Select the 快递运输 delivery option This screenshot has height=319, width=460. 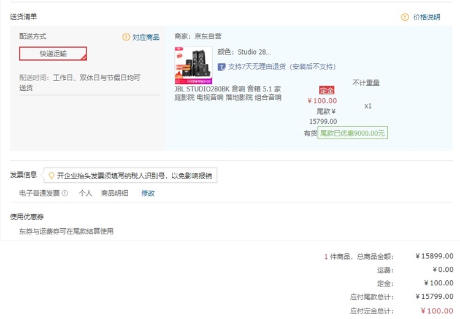pos(53,54)
